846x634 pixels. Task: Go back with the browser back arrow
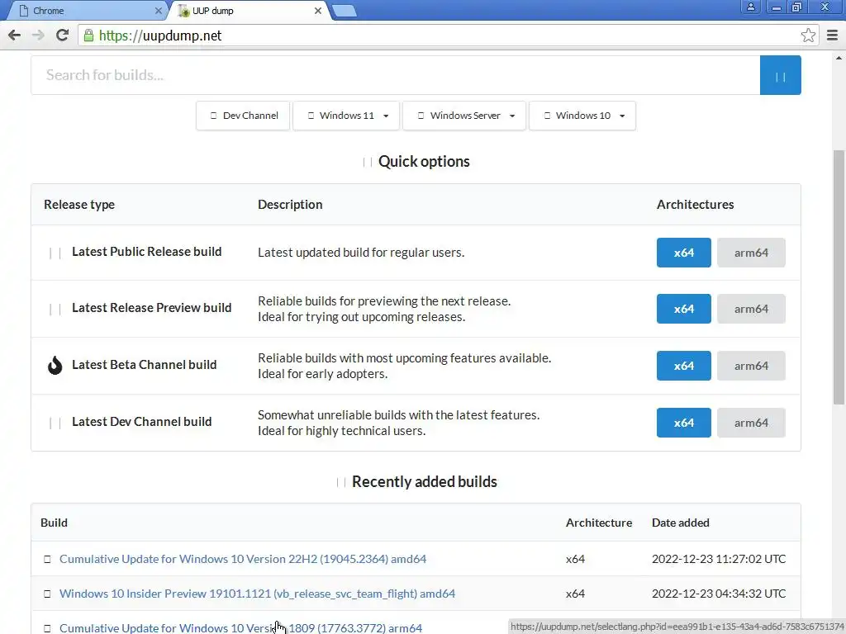click(x=15, y=35)
